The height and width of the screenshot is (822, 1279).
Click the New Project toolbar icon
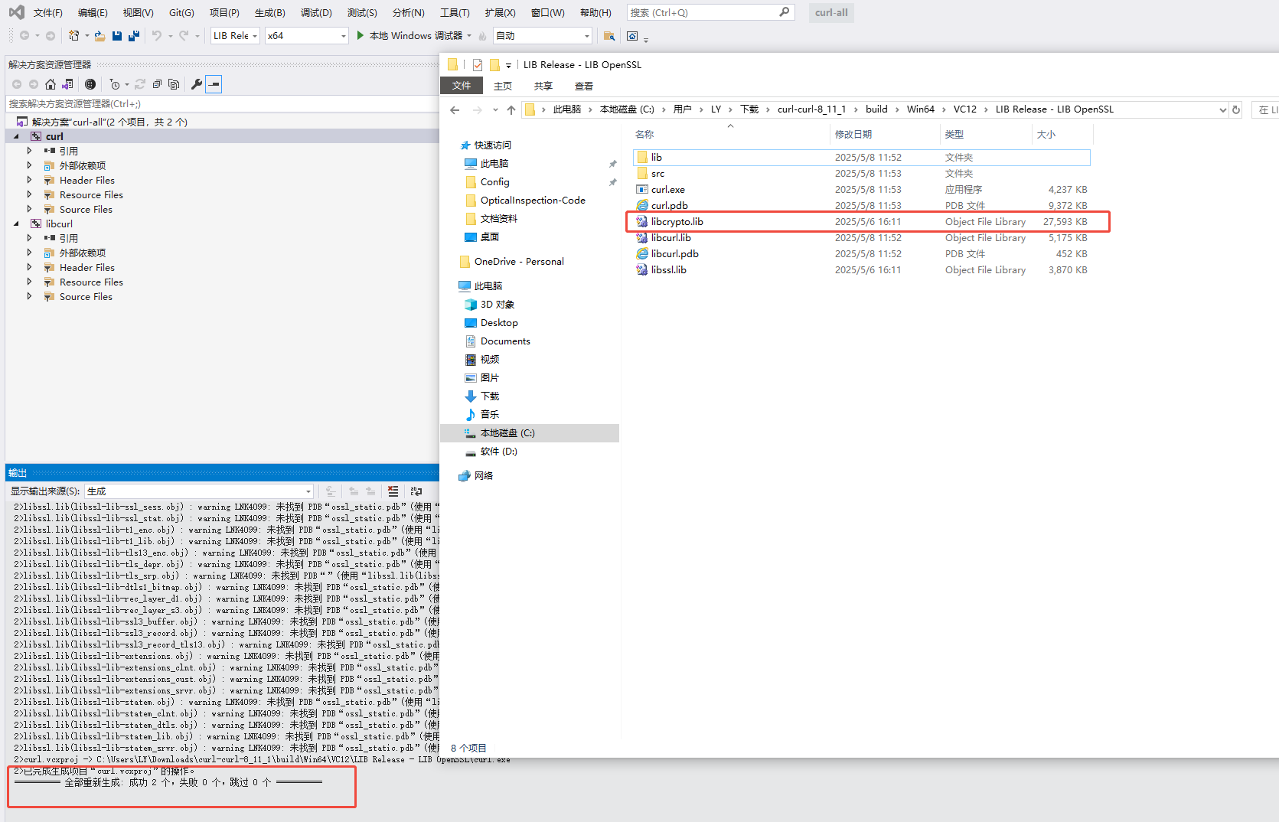tap(73, 35)
